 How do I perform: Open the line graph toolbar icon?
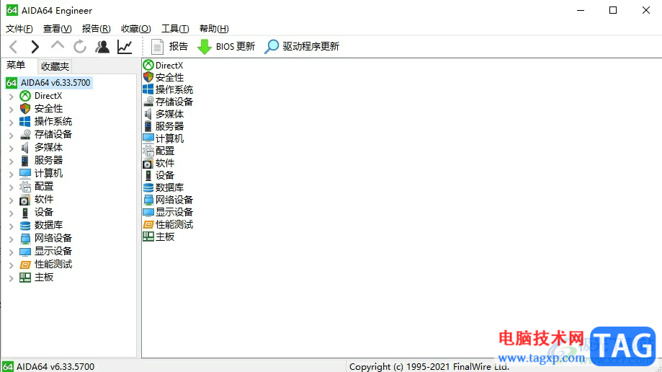(x=125, y=46)
